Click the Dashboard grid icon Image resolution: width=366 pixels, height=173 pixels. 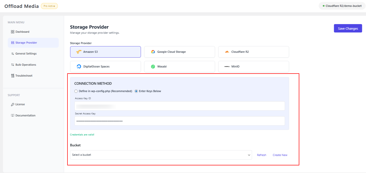pos(13,32)
